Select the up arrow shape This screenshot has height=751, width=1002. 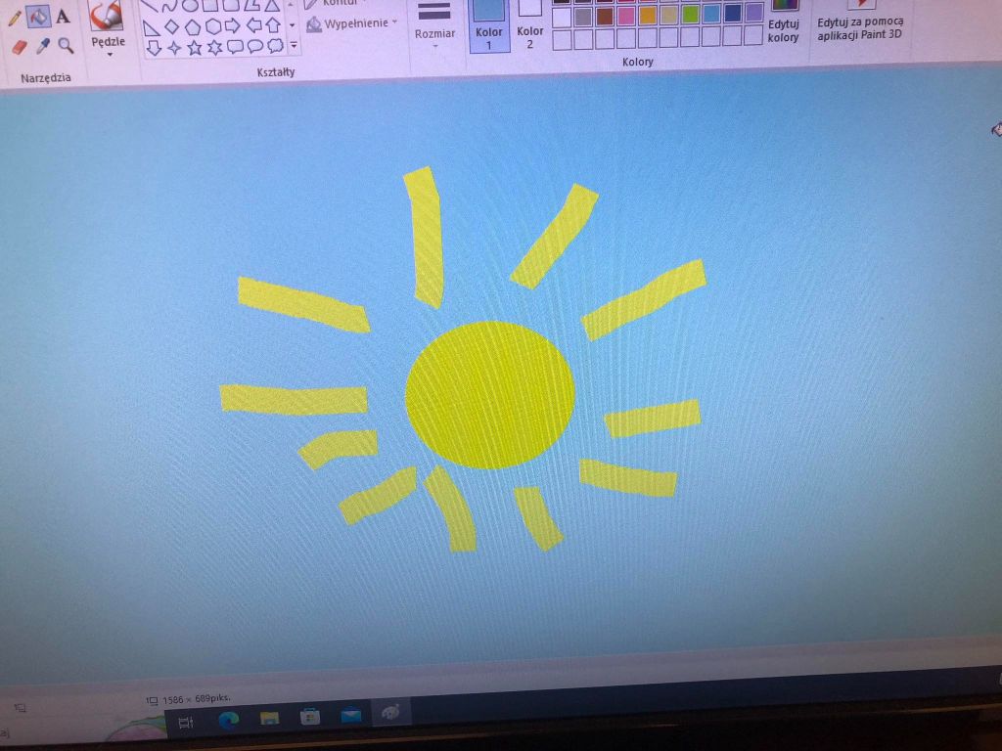273,24
